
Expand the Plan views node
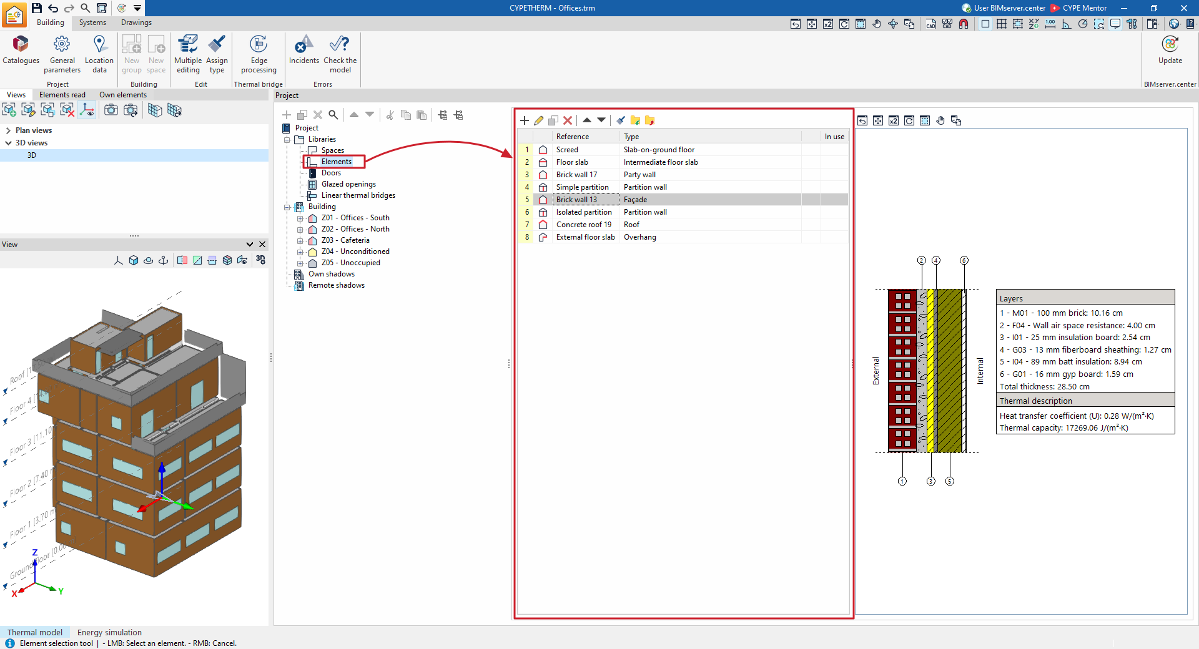(8, 130)
